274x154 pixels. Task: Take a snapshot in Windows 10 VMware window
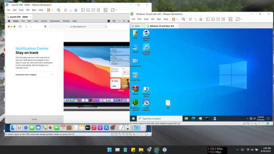(x=190, y=19)
